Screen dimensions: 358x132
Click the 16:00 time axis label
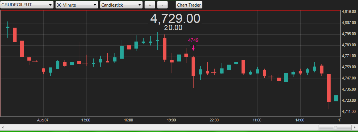click(x=128, y=120)
